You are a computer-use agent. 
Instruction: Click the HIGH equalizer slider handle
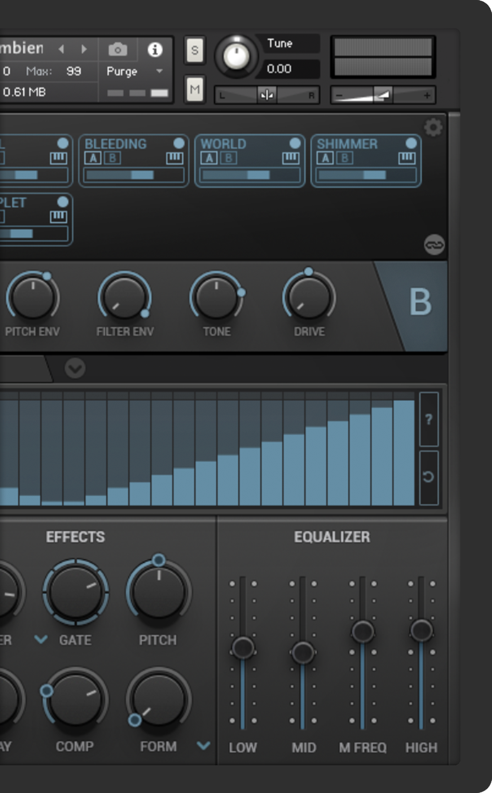[421, 630]
